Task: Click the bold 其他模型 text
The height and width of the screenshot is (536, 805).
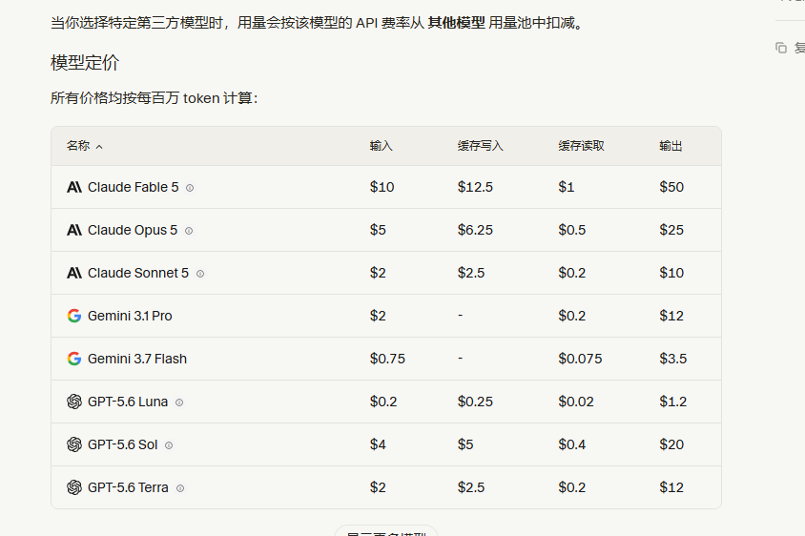Action: [x=457, y=23]
